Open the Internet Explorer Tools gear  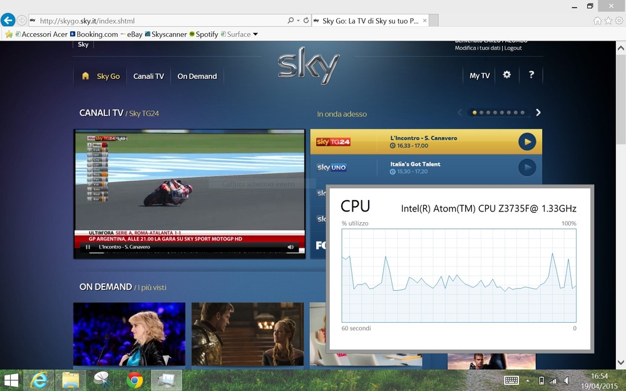(619, 21)
